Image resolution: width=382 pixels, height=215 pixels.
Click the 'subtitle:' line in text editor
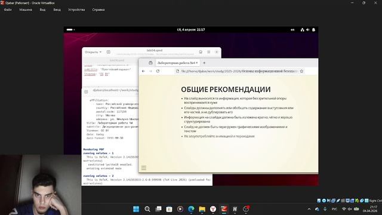pos(107,69)
